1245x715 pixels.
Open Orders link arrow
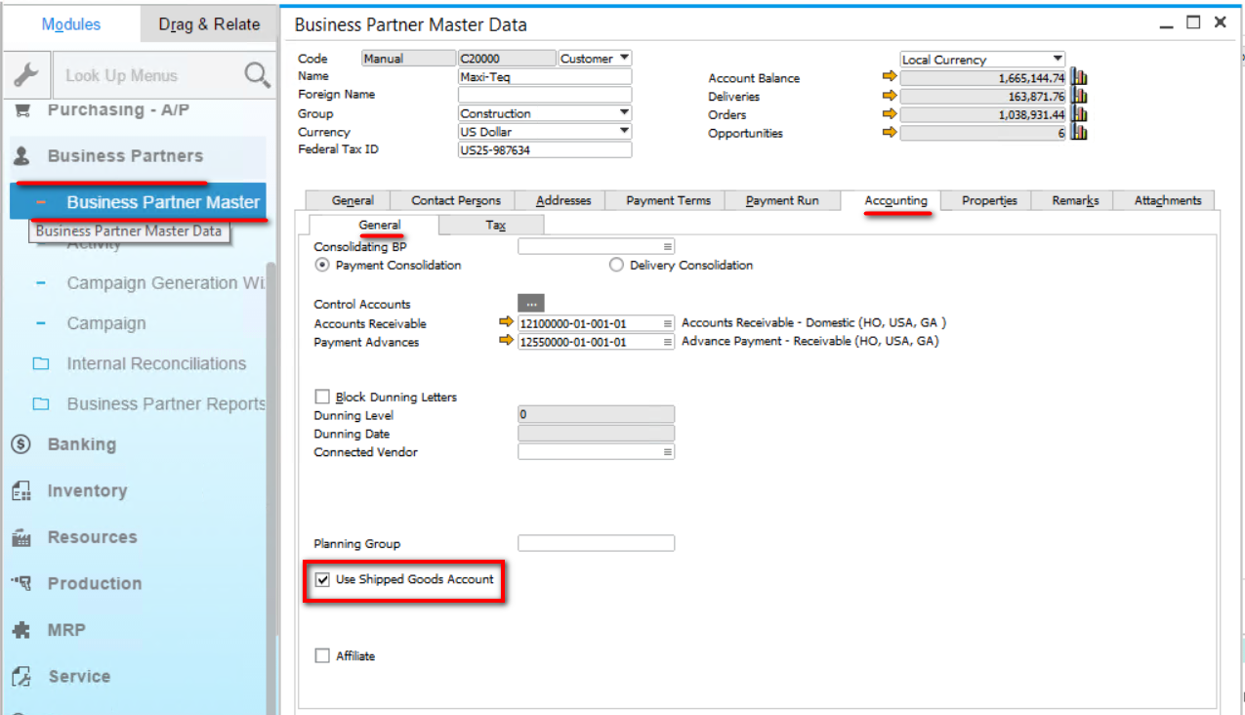click(x=889, y=114)
